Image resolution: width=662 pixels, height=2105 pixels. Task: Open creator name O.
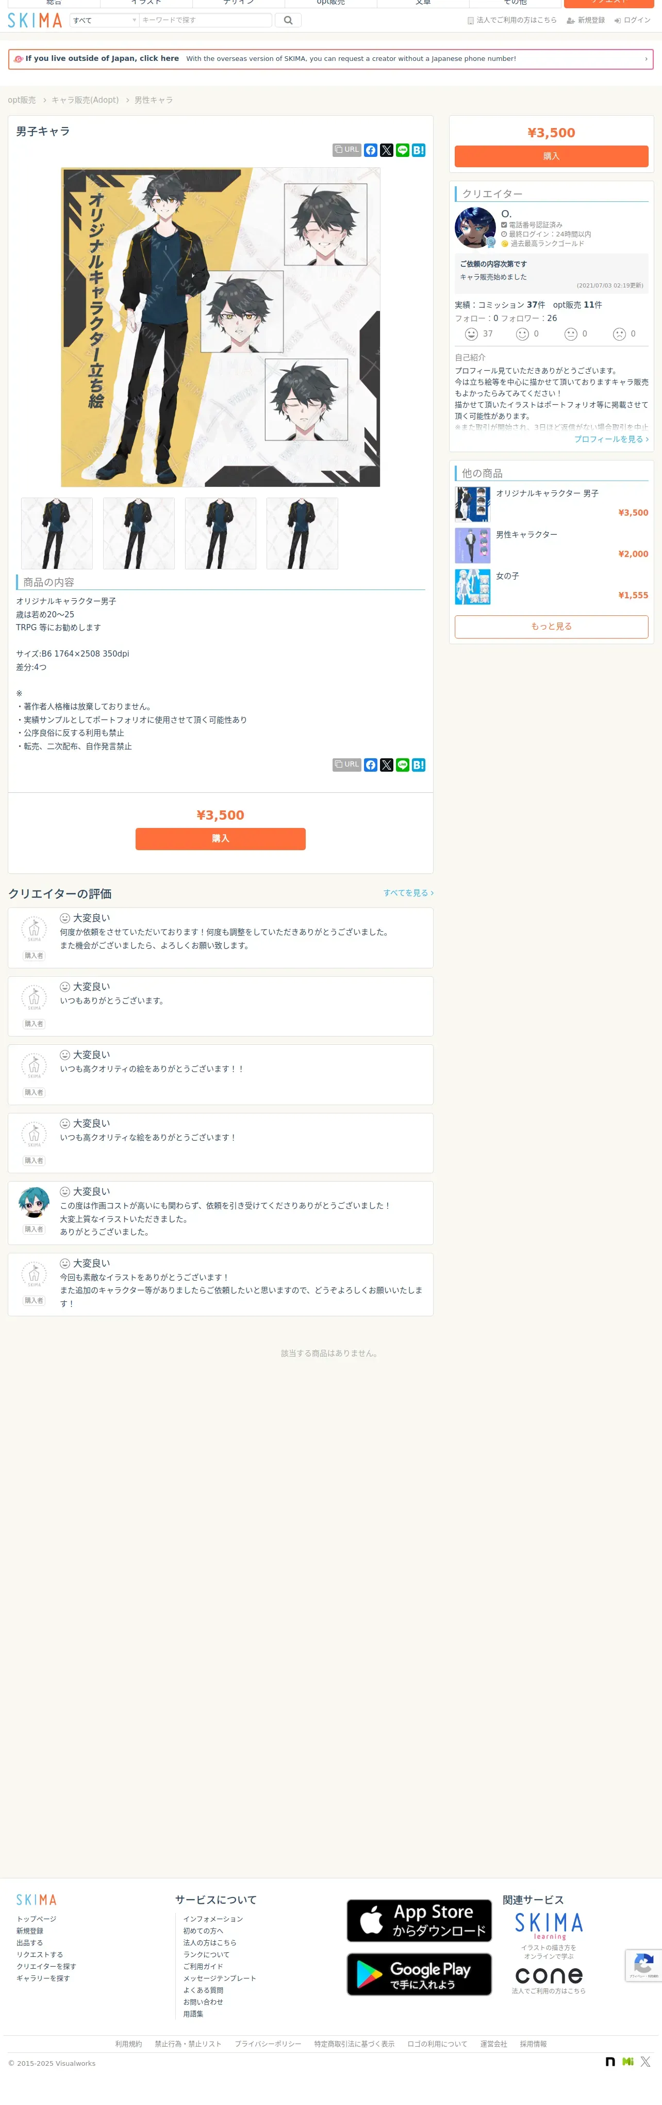pyautogui.click(x=506, y=213)
